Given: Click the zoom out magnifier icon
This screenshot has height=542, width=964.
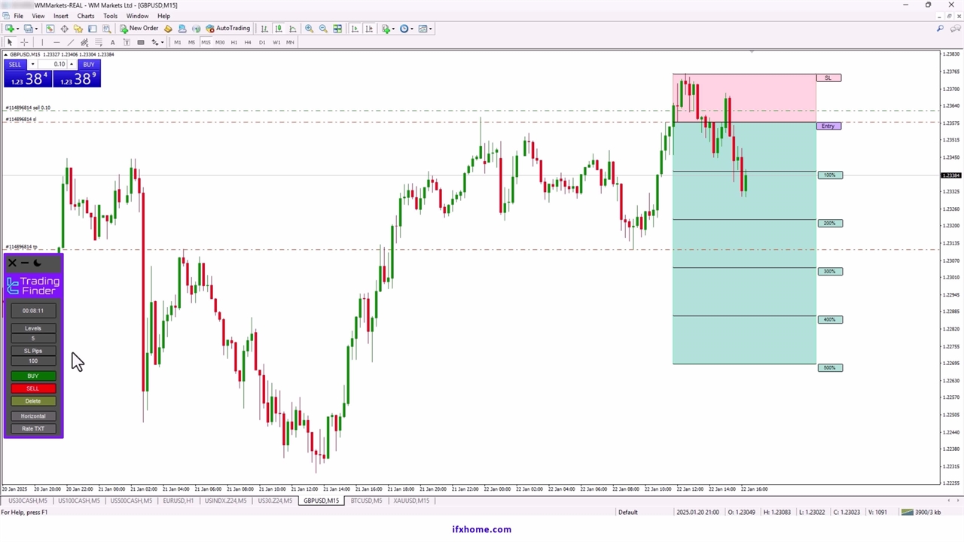Looking at the screenshot, I should [323, 29].
